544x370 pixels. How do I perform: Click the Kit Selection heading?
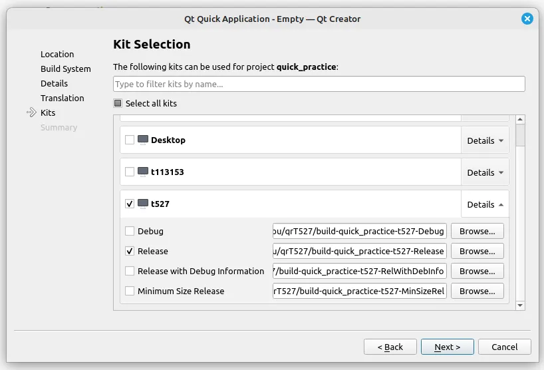point(152,45)
